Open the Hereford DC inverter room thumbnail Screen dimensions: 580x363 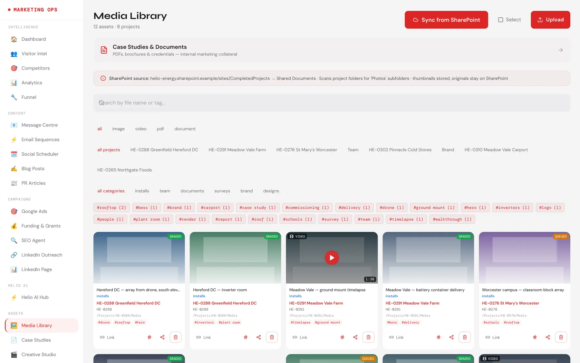click(235, 257)
